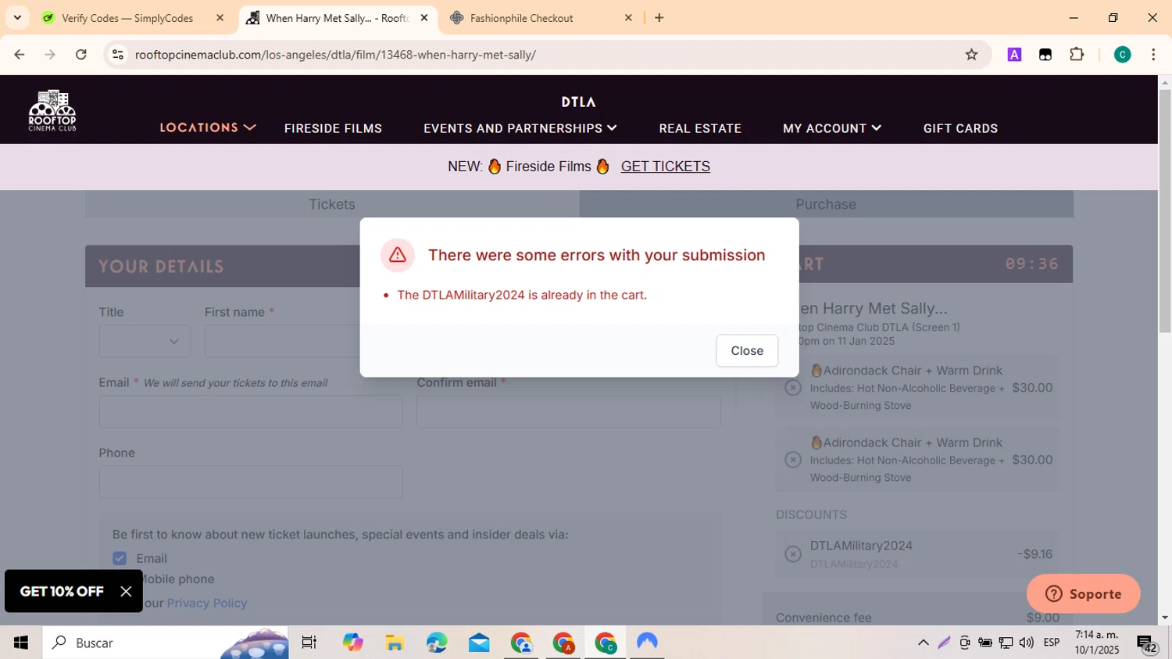Dismiss the GET 10% OFF banner

(126, 592)
